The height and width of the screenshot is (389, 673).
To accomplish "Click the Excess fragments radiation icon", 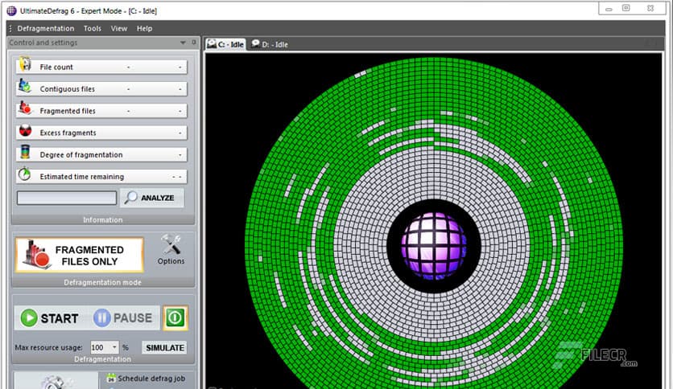I will click(x=25, y=130).
